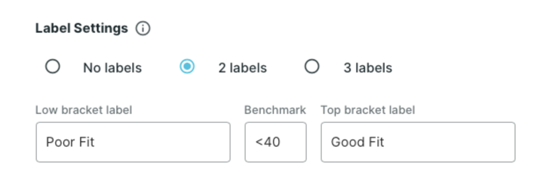
Task: Open the Label Settings help tooltip icon
Action: pyautogui.click(x=143, y=29)
